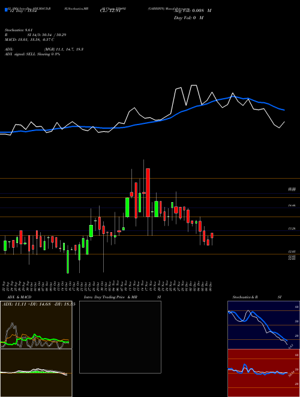300x397 pixels.
Task: Click 'Intra Day Trading Price & MR' heading
Action: click(110, 297)
